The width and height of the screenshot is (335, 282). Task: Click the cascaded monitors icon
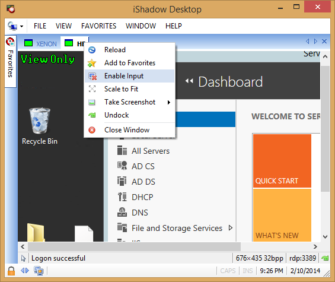pos(39,271)
